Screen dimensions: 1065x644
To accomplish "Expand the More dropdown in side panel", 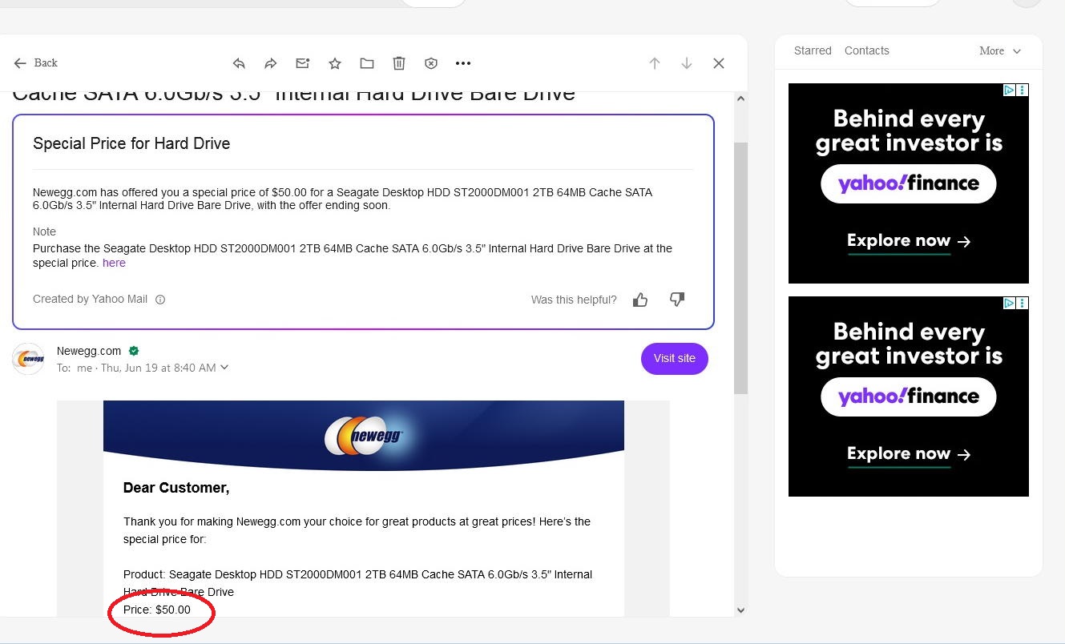I will point(1000,50).
